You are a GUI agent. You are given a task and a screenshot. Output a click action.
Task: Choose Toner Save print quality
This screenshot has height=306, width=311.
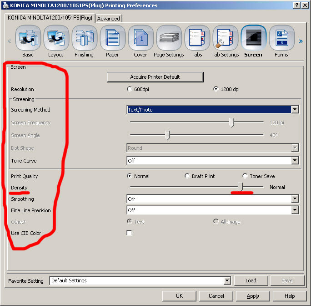pyautogui.click(x=245, y=176)
